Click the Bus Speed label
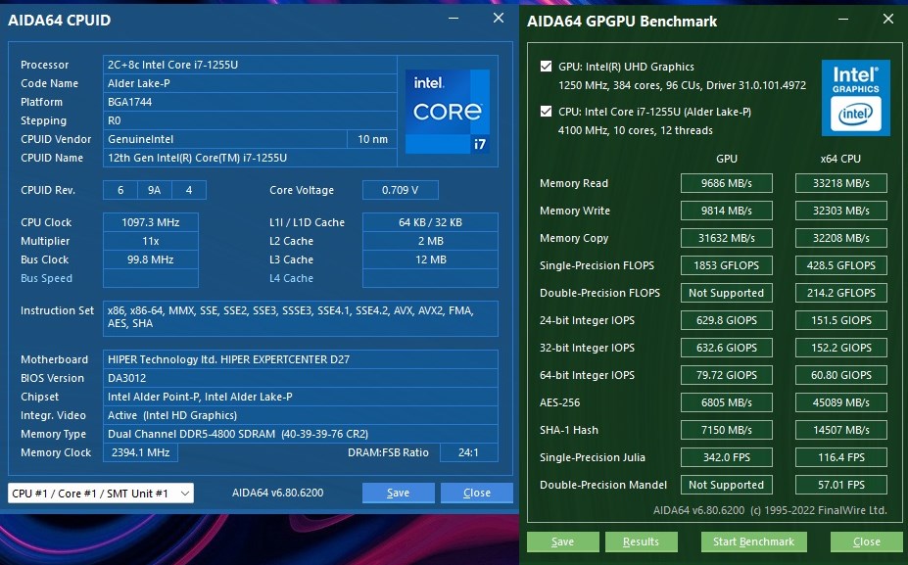Image resolution: width=908 pixels, height=565 pixels. (x=46, y=278)
